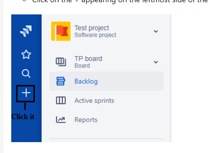The image size is (210, 153).
Task: Click the Test project flag avatar
Action: (61, 31)
